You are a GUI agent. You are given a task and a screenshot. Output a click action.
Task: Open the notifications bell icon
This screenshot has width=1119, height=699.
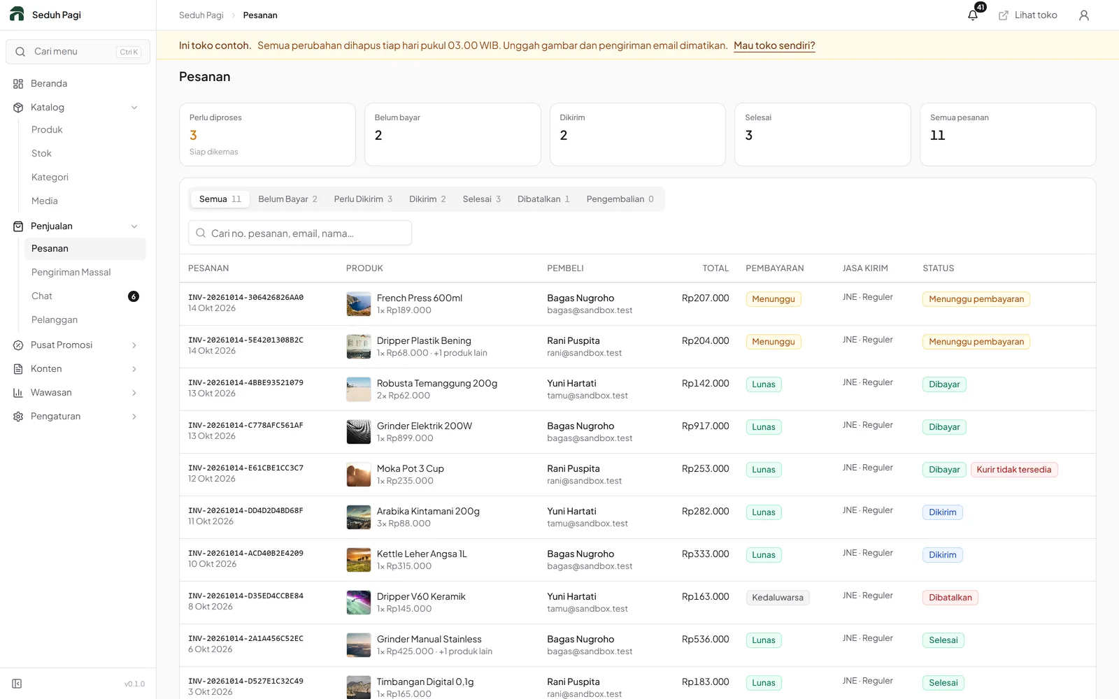tap(973, 15)
